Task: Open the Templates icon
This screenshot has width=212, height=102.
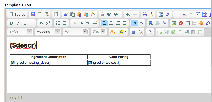Action: 56,14
